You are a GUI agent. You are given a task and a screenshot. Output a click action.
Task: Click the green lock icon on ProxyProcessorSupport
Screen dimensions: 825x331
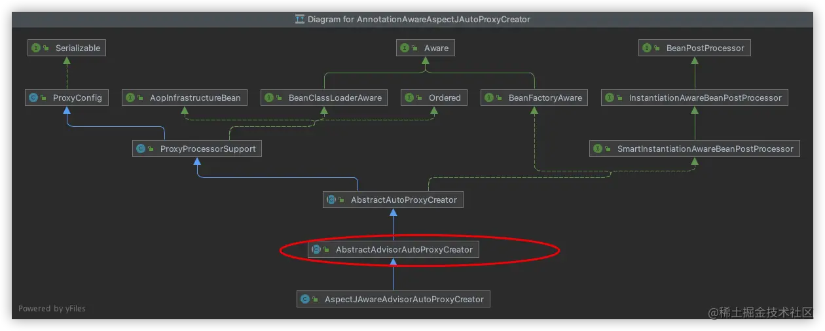[152, 149]
